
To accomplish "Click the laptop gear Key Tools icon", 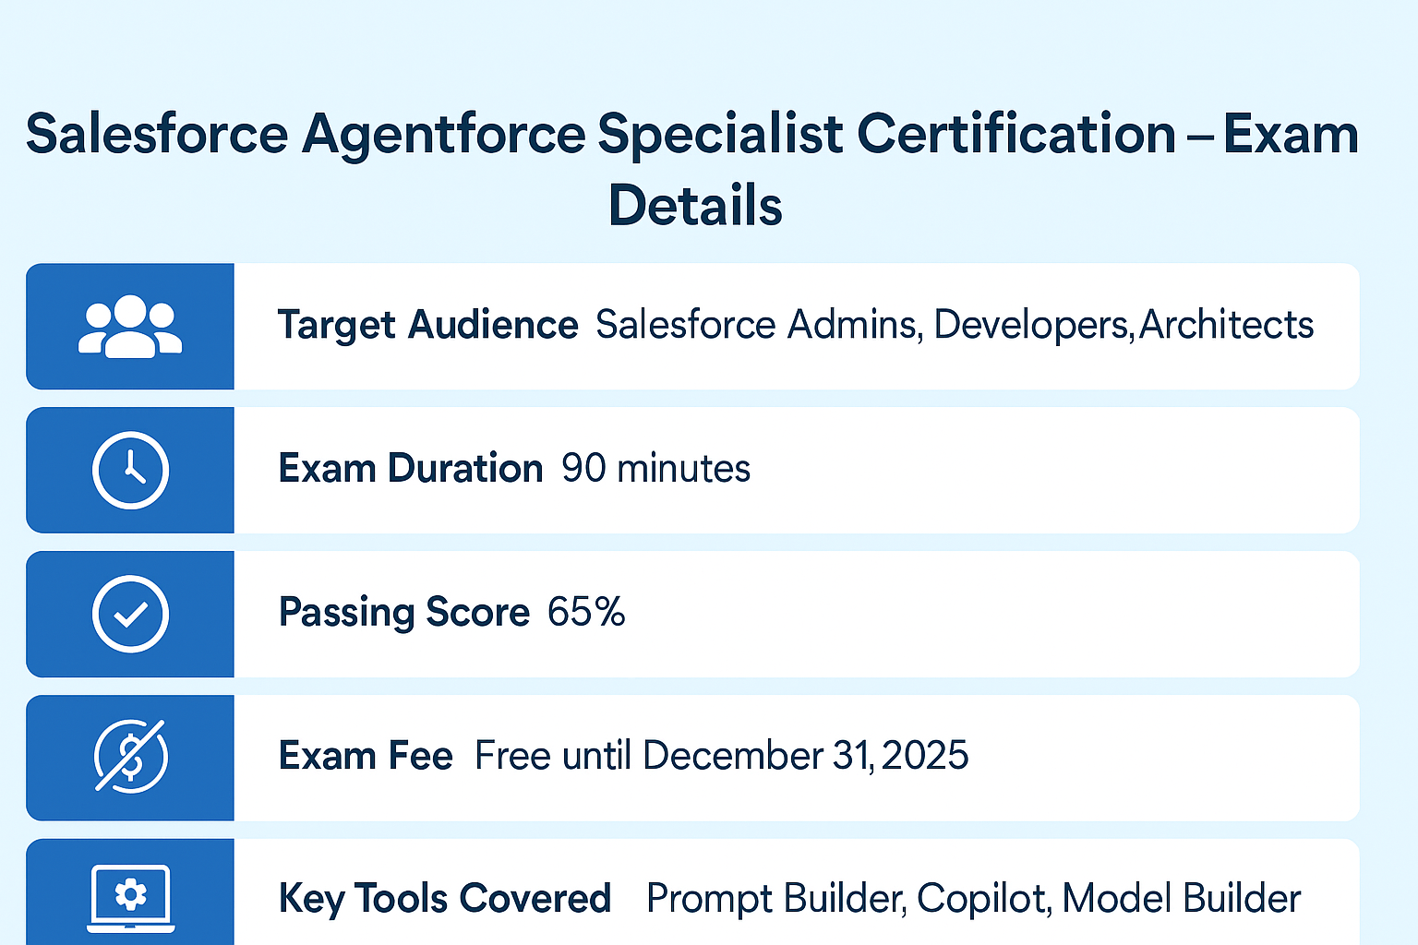I will (130, 898).
